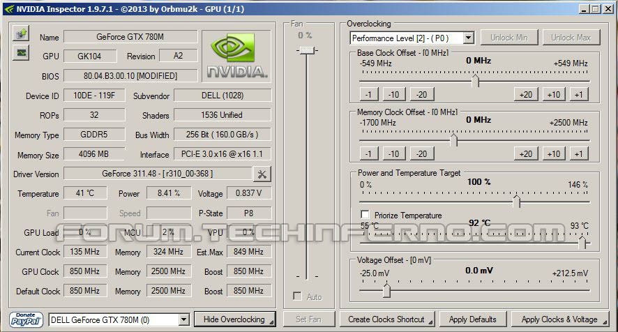Click the Subvendor field DELL (1028)
Image resolution: width=618 pixels, height=332 pixels.
pyautogui.click(x=223, y=96)
